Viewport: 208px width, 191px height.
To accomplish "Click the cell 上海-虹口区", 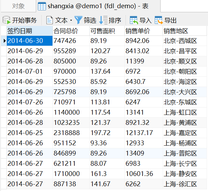I will coord(185,112).
